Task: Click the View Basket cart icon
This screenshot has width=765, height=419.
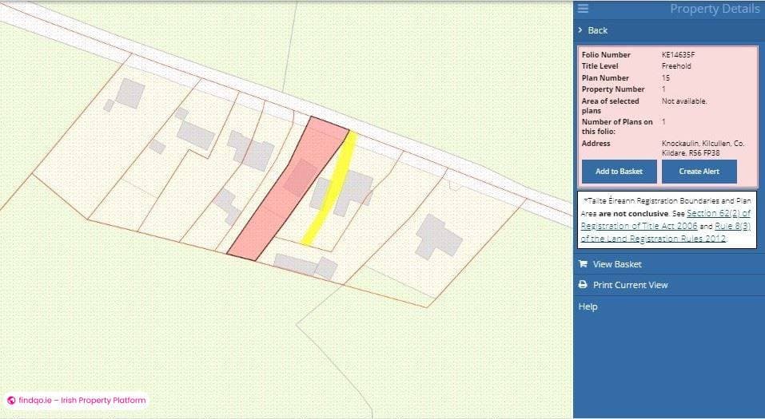Action: coord(583,264)
